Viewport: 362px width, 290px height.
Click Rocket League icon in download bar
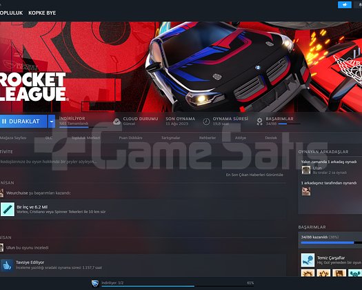95,284
